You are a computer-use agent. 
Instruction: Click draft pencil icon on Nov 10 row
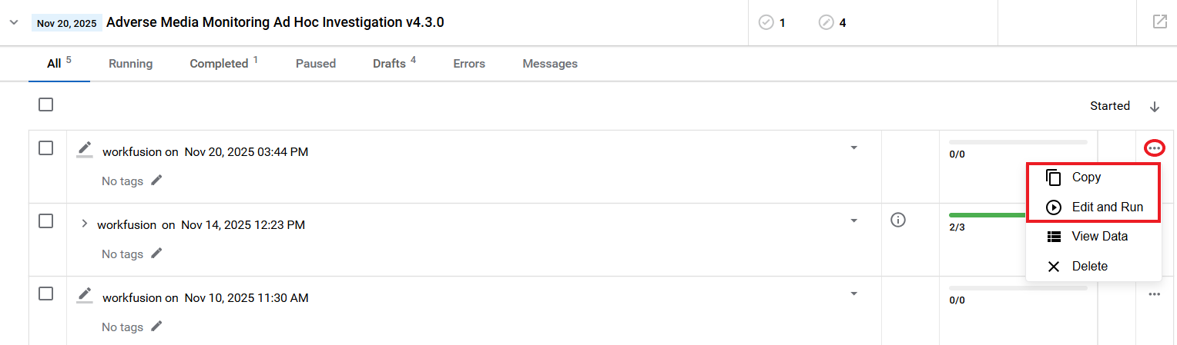pyautogui.click(x=85, y=296)
